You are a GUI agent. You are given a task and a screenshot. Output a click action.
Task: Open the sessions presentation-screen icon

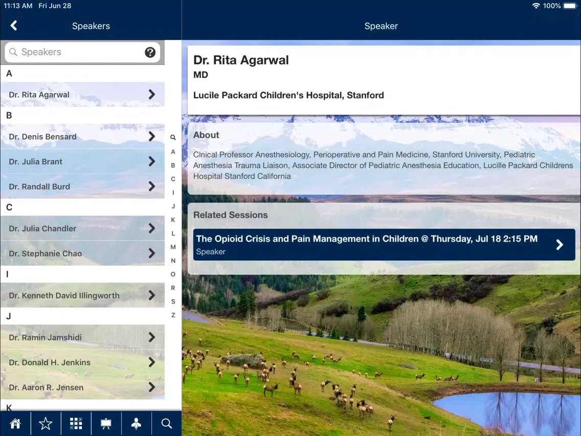[x=106, y=423]
